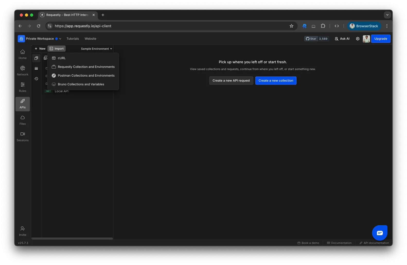Show the collections view icon in API panel
Screen dimensions: 407x265
pyautogui.click(x=36, y=58)
